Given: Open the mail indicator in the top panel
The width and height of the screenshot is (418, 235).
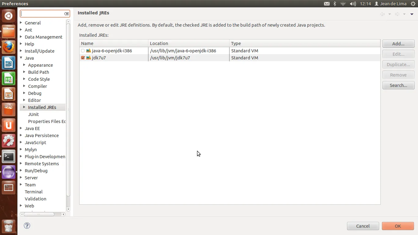Looking at the screenshot, I should click(327, 4).
